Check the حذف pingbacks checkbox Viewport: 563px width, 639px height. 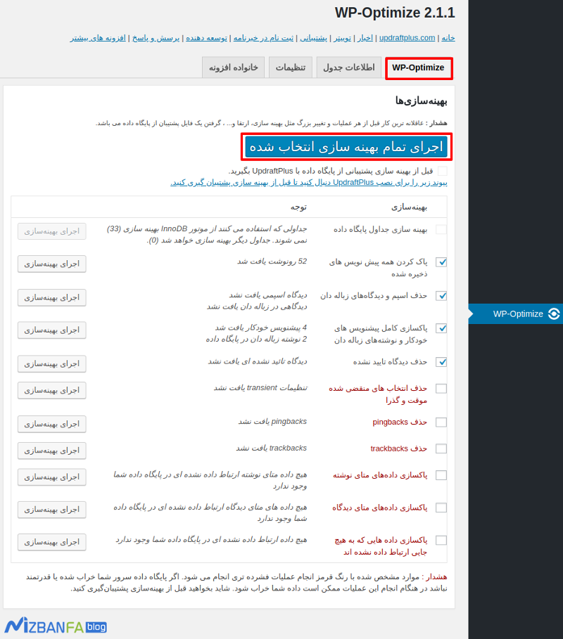(441, 422)
